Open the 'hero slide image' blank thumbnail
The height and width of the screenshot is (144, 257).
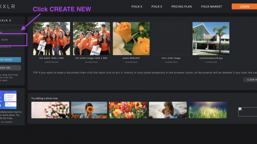(x=171, y=38)
